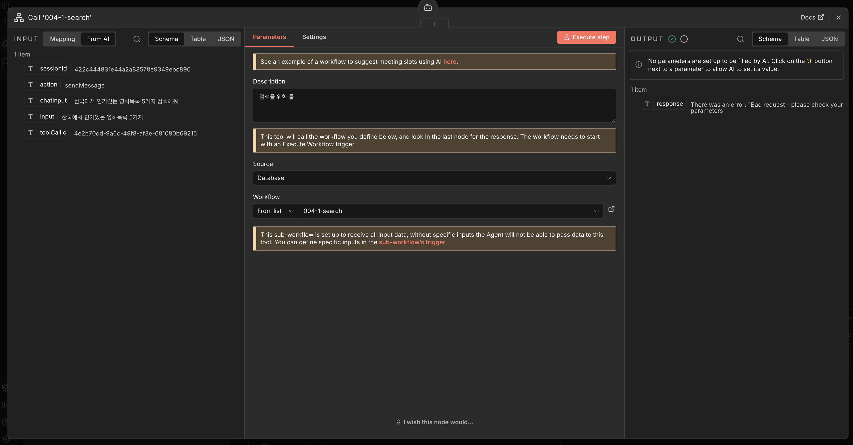Screen dimensions: 853x445
Task: Select From AI input mode
Action: click(98, 39)
